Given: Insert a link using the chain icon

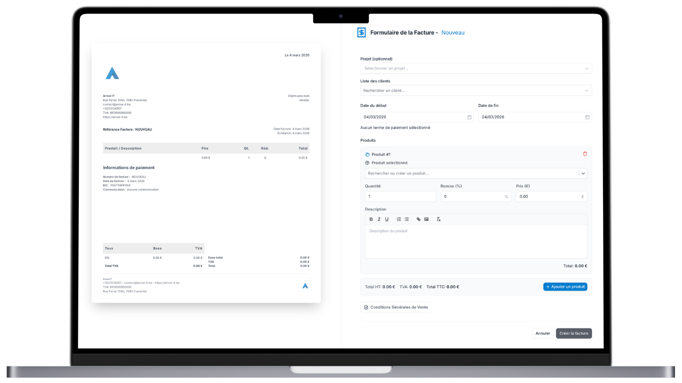Looking at the screenshot, I should tap(418, 219).
